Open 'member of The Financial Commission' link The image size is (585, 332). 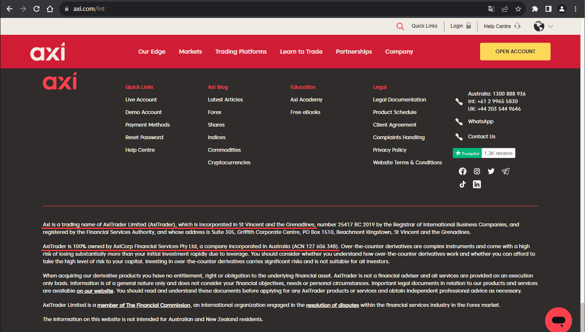[144, 305]
